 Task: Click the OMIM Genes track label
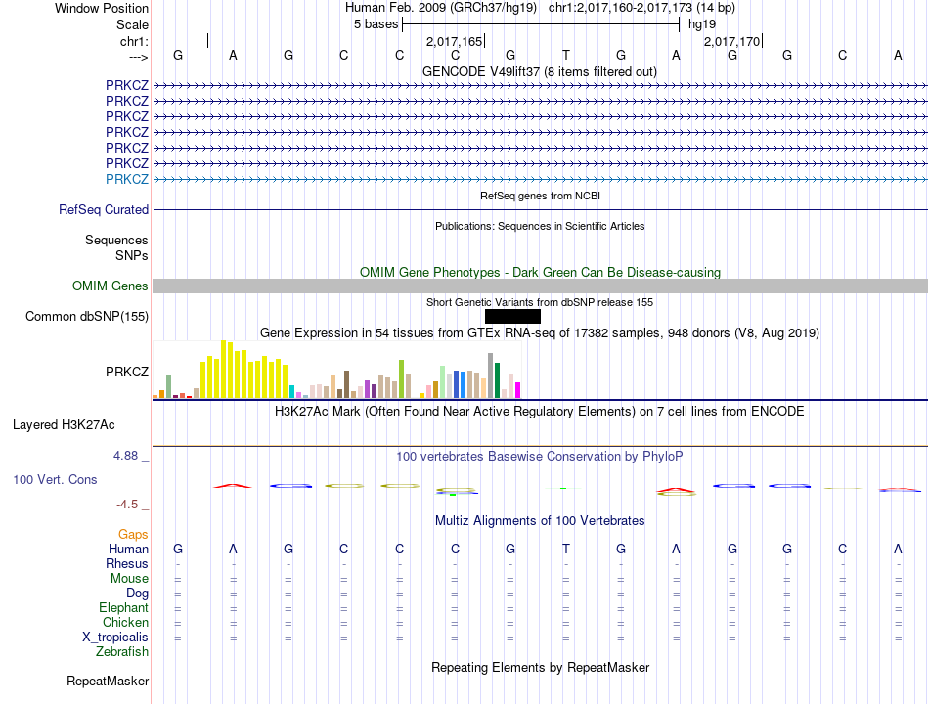point(111,286)
